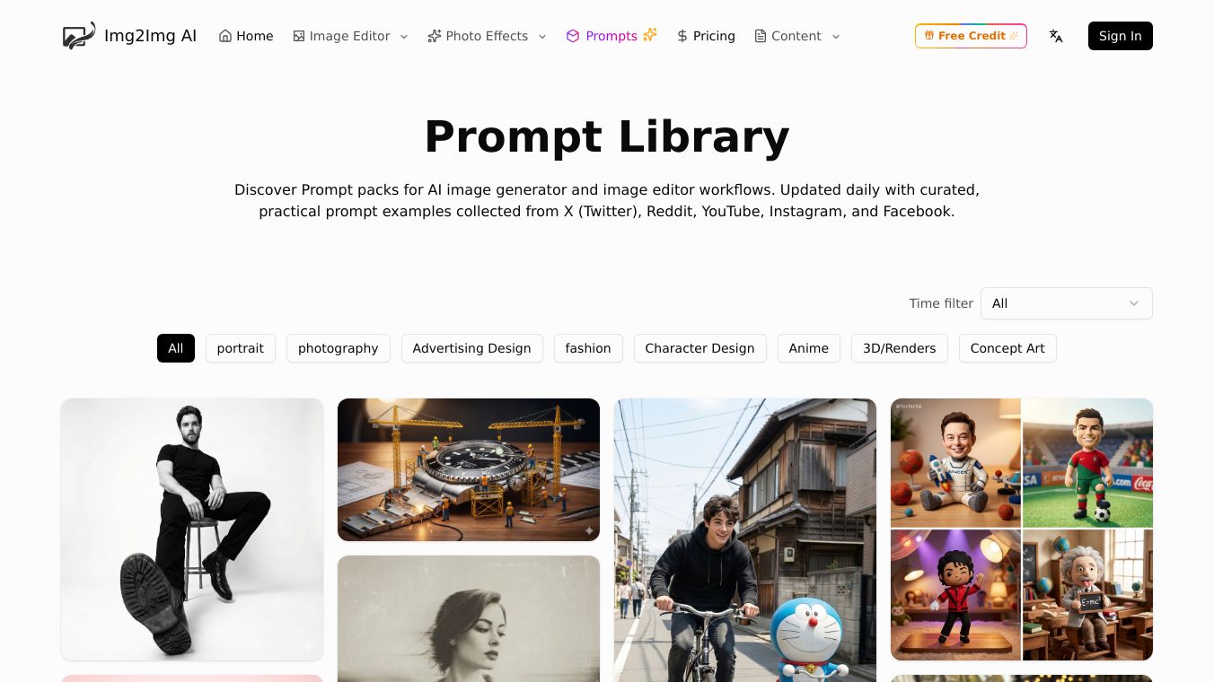Click the Image Editor picture icon
This screenshot has height=682, width=1214.
[x=299, y=36]
